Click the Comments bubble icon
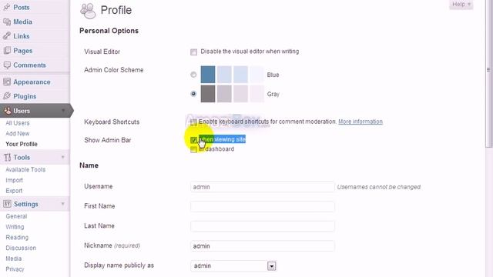 click(x=7, y=65)
